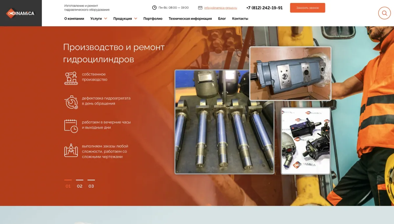Select slide 01 indicator

click(68, 184)
